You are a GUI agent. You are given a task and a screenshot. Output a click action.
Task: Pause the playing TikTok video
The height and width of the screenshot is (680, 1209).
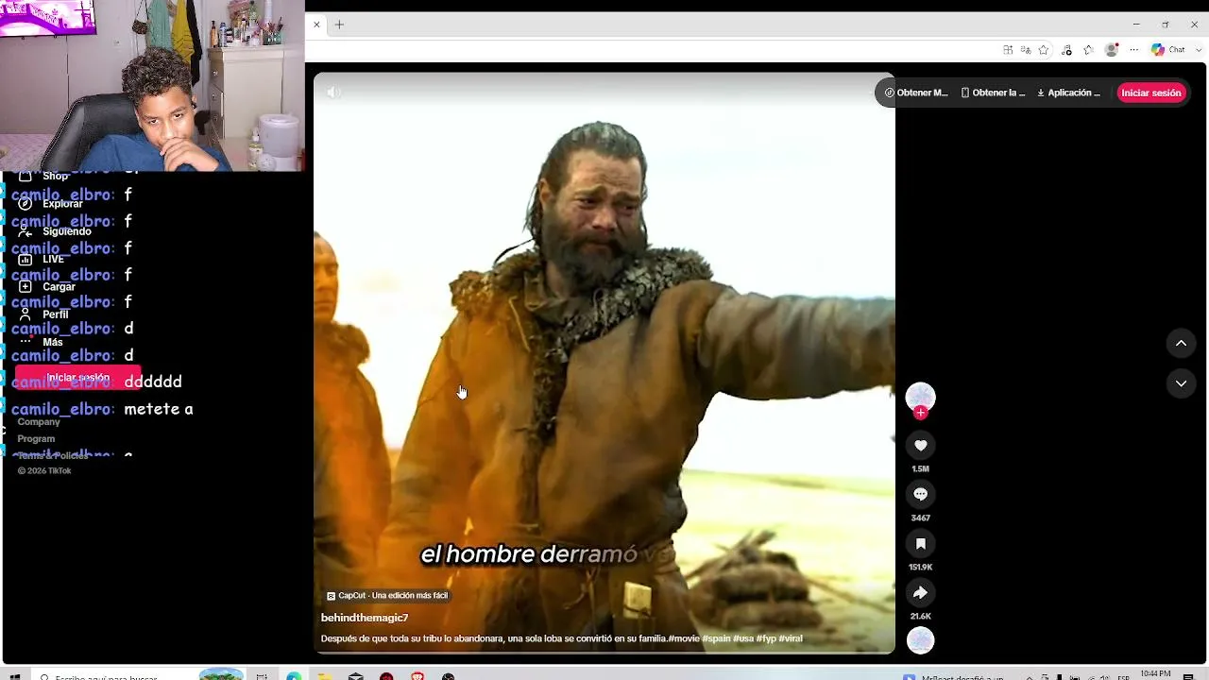(x=604, y=364)
